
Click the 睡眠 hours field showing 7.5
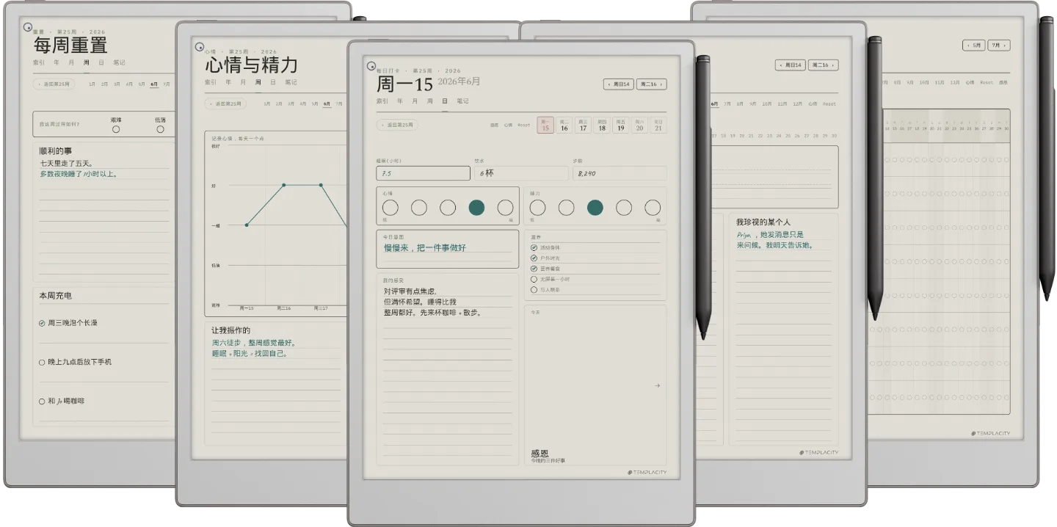(423, 173)
